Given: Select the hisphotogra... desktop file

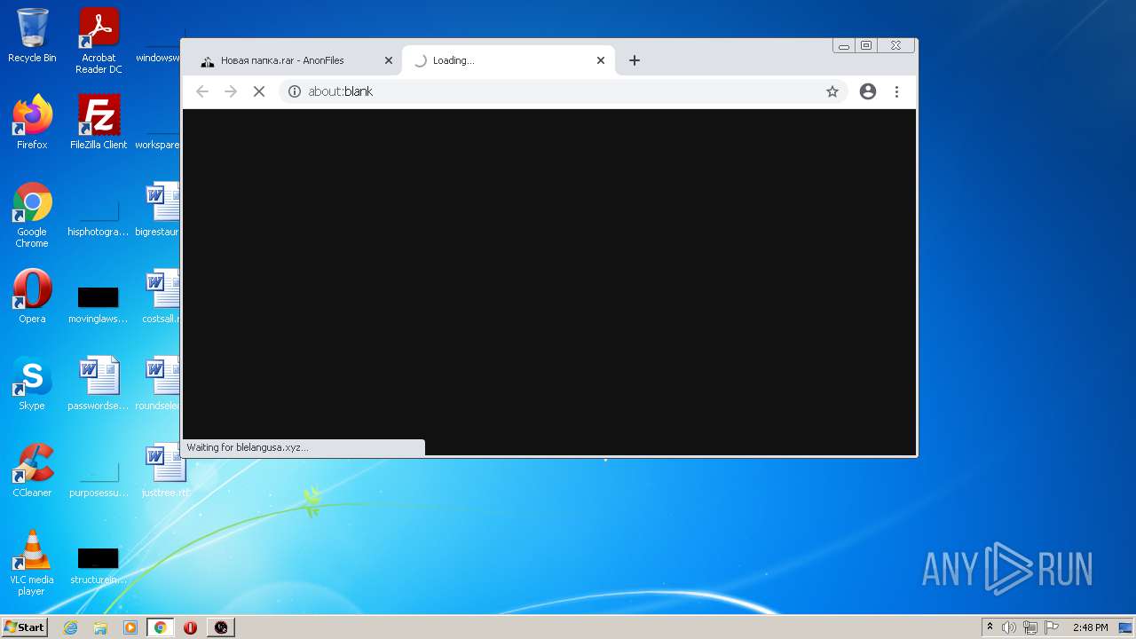Looking at the screenshot, I should [x=99, y=217].
